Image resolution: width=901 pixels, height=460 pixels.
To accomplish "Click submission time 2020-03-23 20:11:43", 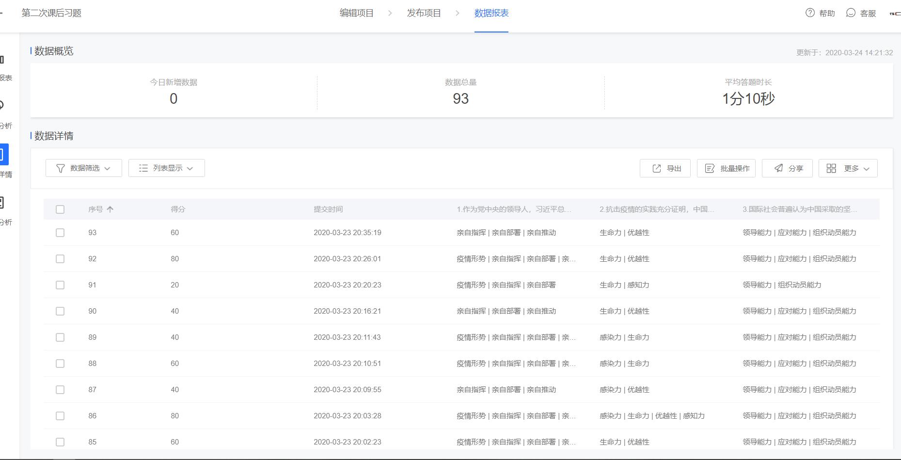I will (x=347, y=337).
